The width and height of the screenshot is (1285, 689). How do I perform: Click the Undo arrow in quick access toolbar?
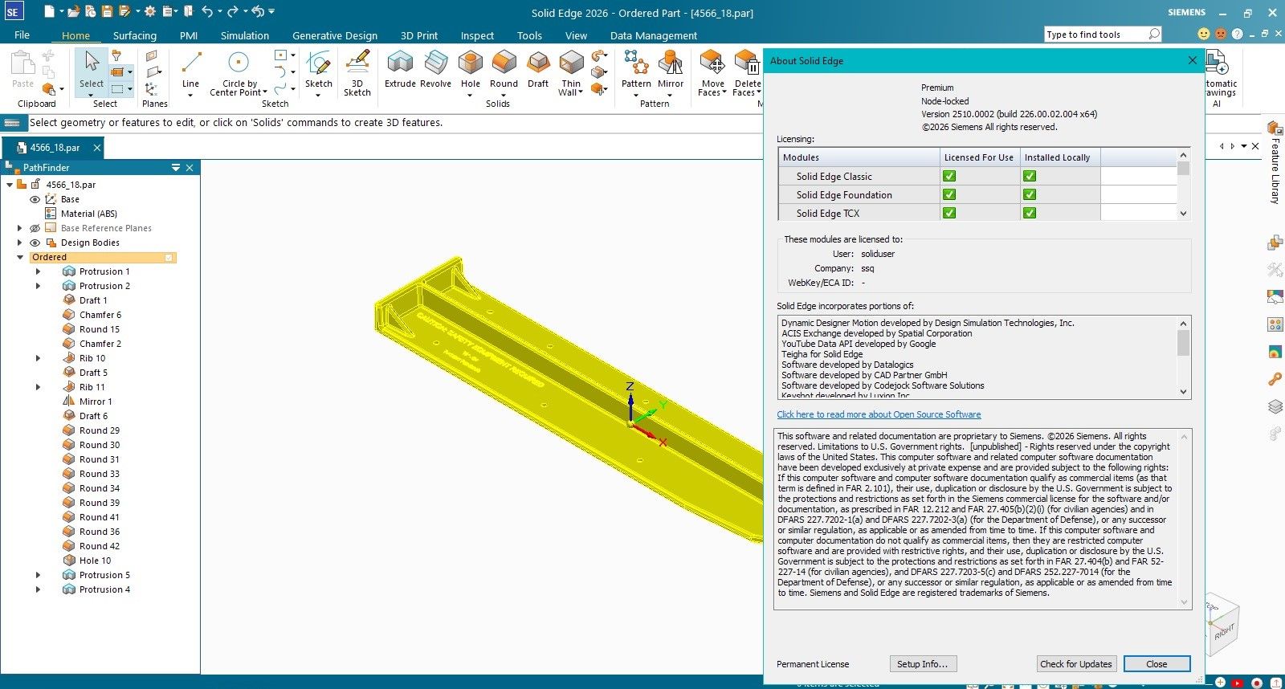[207, 11]
